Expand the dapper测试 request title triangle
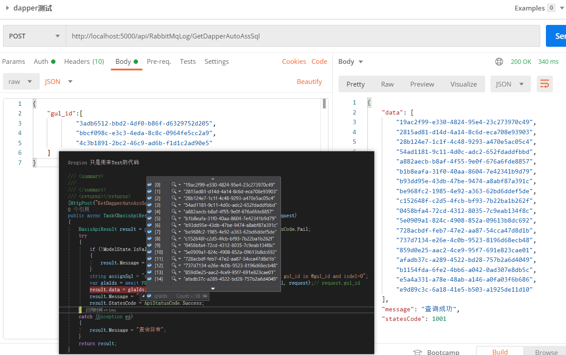566x355 pixels. coord(7,8)
